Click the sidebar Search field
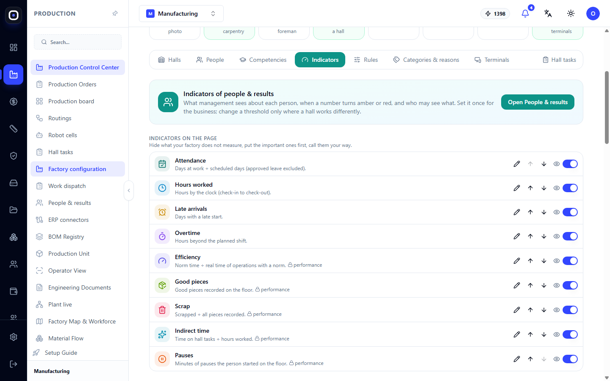 coord(78,42)
